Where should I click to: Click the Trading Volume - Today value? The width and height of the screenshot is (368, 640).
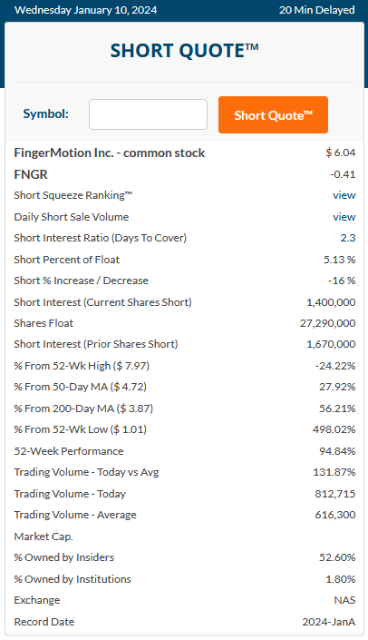click(x=335, y=494)
